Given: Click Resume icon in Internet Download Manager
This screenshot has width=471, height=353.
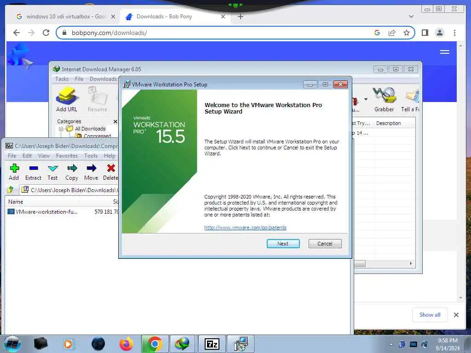Looking at the screenshot, I should [98, 99].
